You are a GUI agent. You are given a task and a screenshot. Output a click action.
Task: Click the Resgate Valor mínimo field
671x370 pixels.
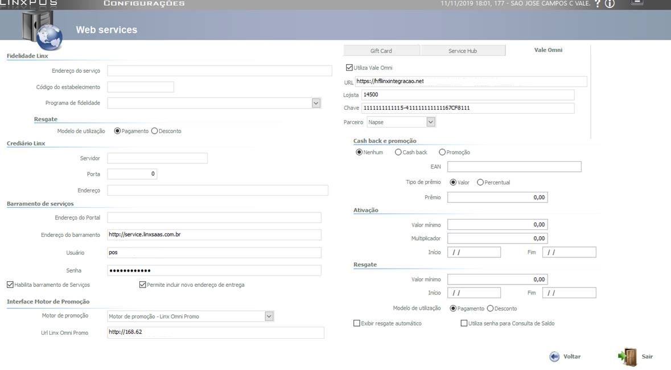coord(497,279)
